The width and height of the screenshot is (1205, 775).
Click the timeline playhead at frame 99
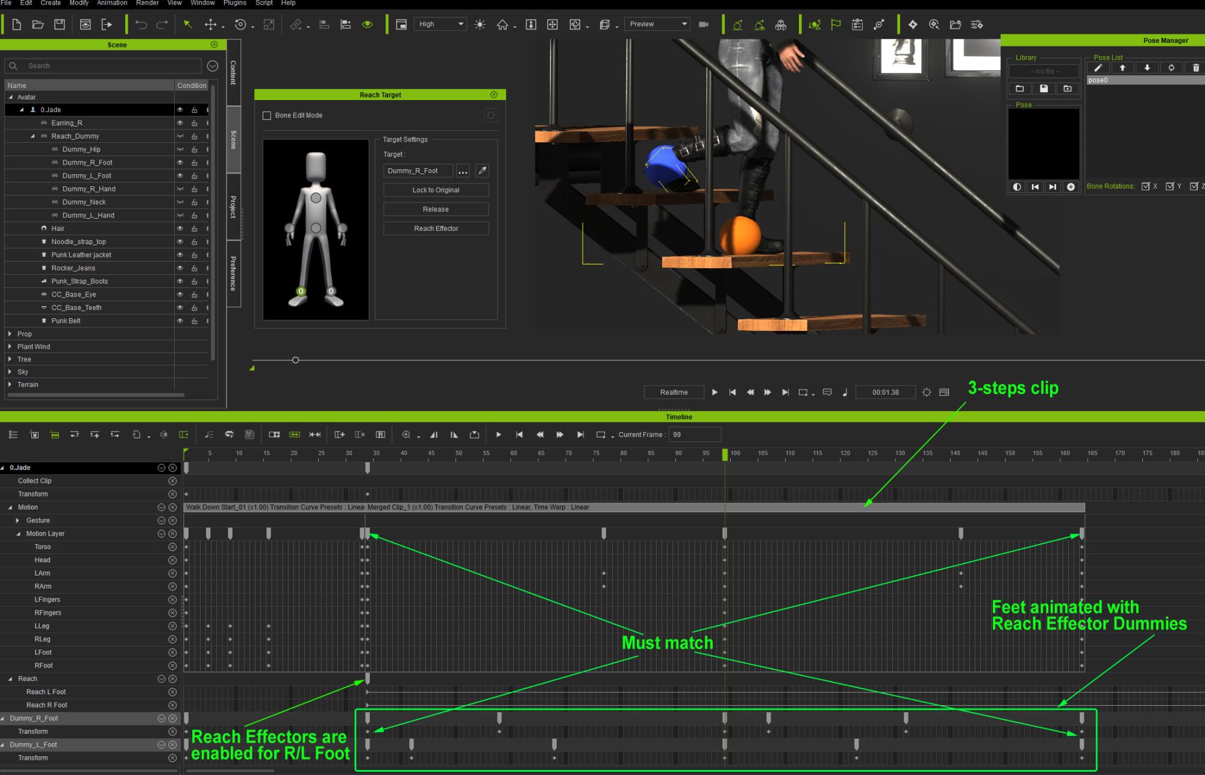point(725,455)
